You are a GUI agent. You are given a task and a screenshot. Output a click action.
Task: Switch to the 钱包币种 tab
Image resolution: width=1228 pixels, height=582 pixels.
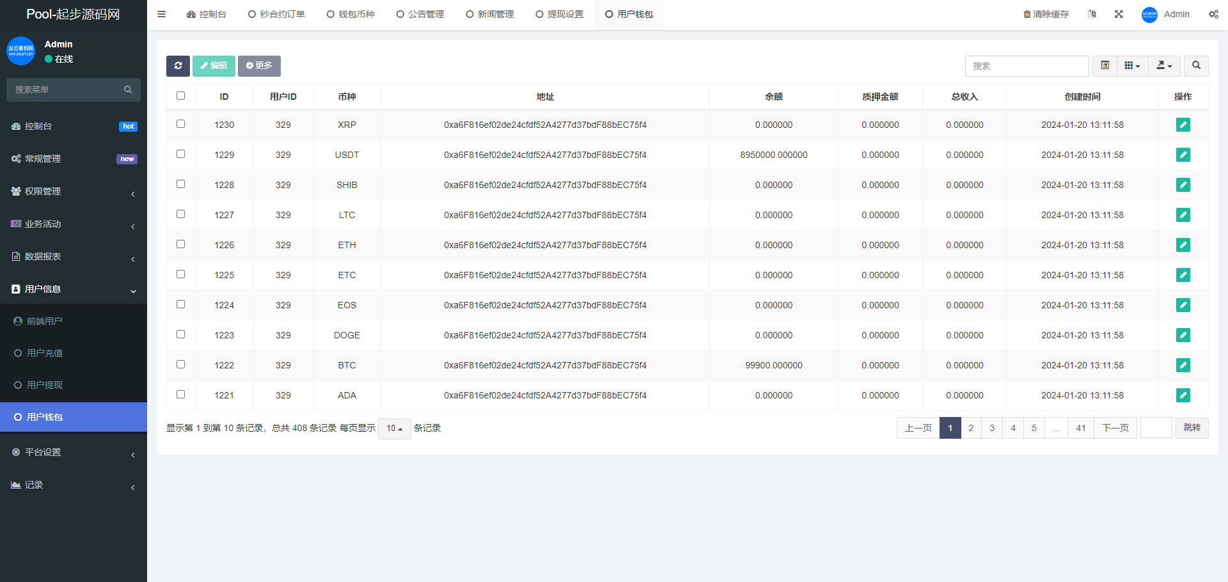coord(350,14)
